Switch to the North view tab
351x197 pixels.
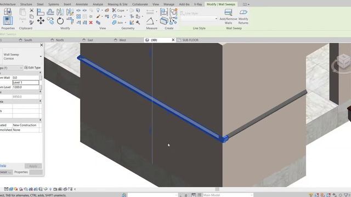(60, 40)
